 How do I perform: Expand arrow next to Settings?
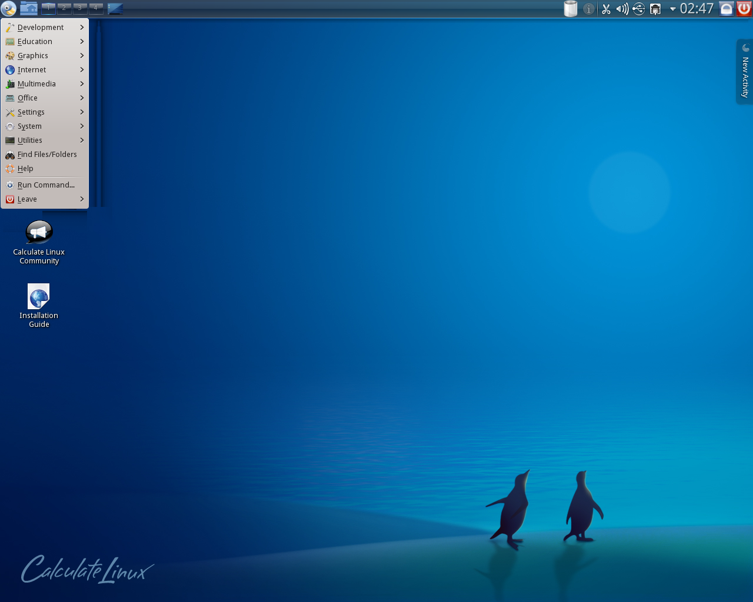point(82,112)
